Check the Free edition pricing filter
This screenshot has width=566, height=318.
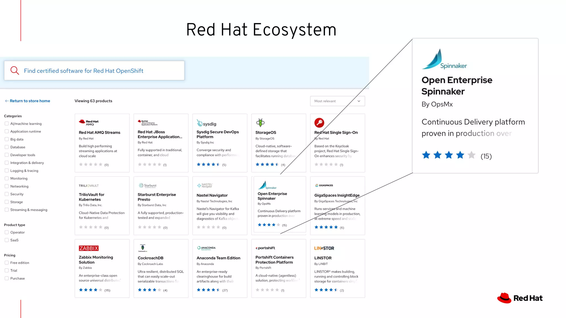(x=7, y=263)
